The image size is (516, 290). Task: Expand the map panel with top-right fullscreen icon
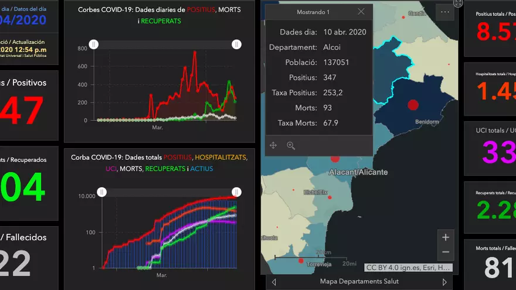point(458,3)
